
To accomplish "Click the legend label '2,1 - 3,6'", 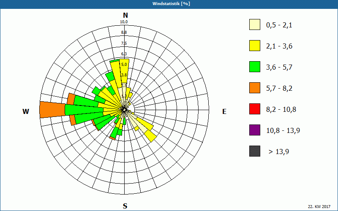I will 279,46.
